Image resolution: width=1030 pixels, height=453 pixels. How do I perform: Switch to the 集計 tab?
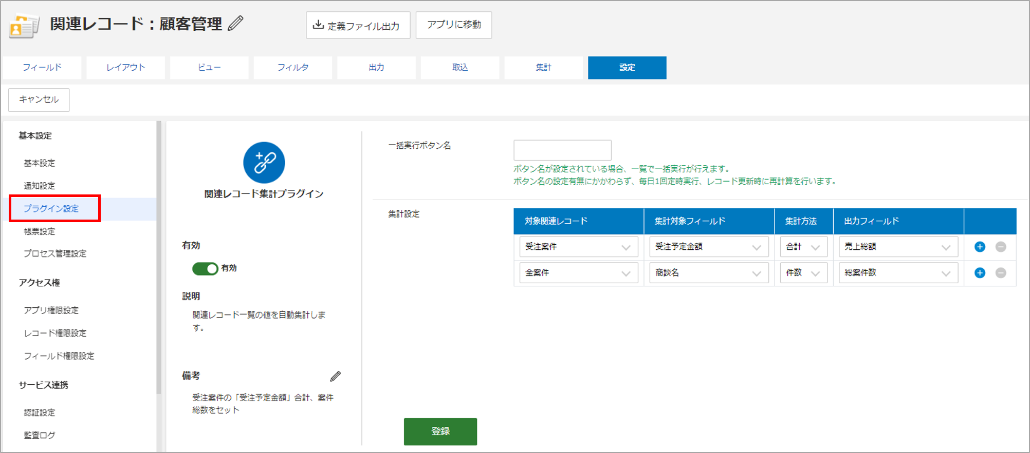[544, 68]
